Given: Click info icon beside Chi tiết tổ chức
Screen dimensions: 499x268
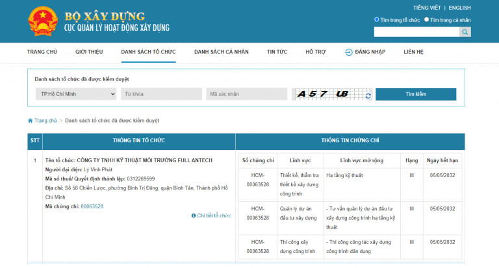Looking at the screenshot, I should click(x=194, y=215).
